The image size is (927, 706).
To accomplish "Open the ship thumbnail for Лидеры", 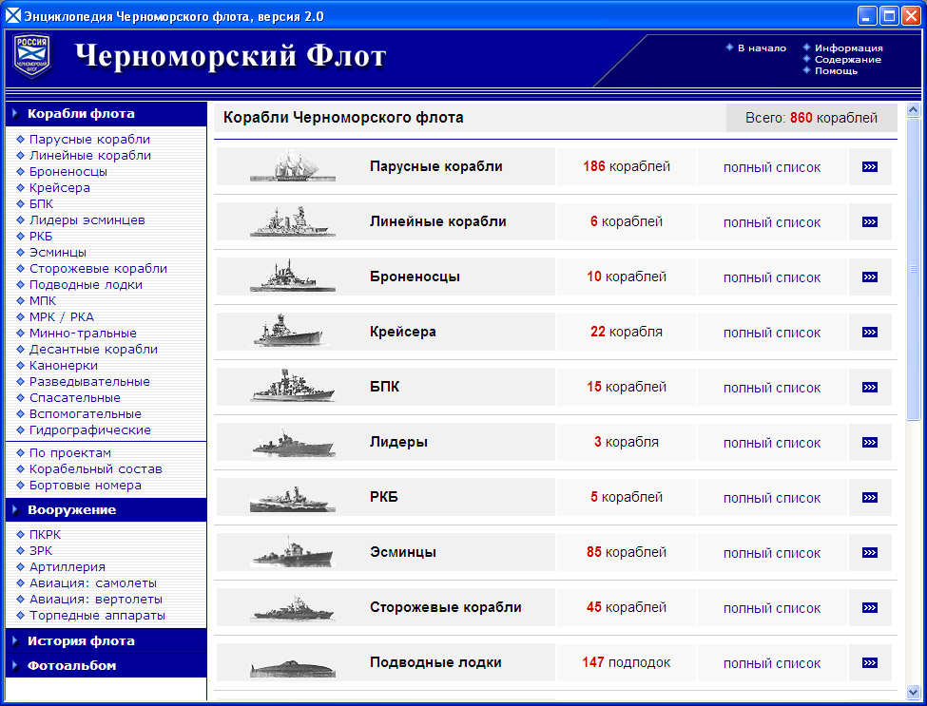I will click(294, 443).
